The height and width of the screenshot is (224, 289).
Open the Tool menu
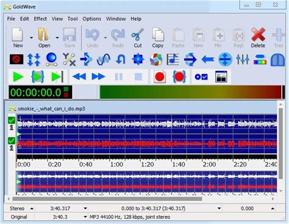point(73,19)
